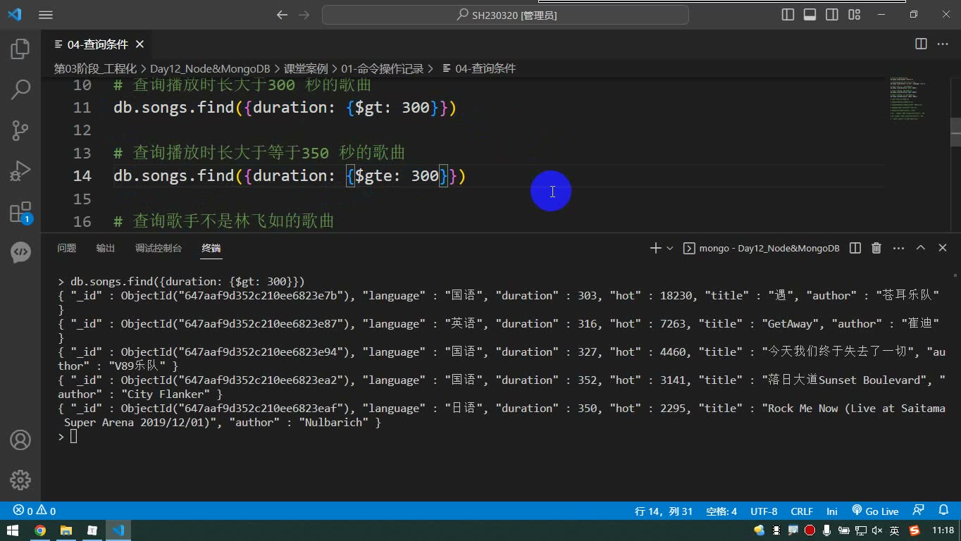Expand the Day12_Node&MongoDB breadcrumb
This screenshot has width=961, height=541.
point(210,68)
